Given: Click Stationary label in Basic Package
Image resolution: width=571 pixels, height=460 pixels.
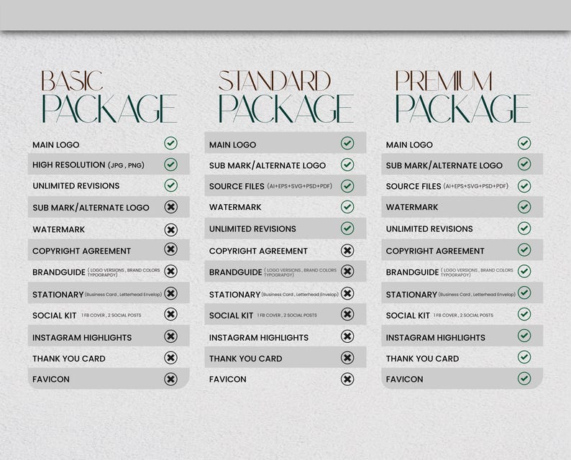Looking at the screenshot, I should pyautogui.click(x=58, y=295).
